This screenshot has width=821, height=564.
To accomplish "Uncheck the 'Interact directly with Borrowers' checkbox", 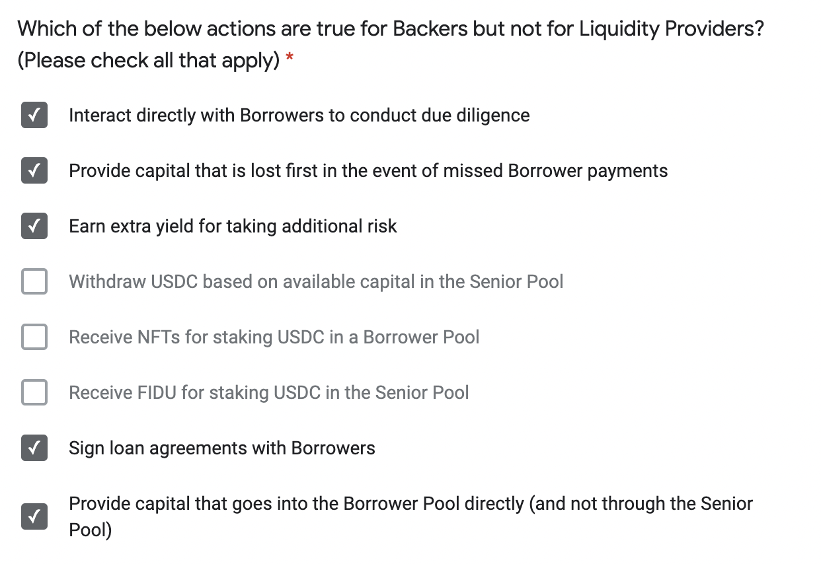I will coord(34,116).
